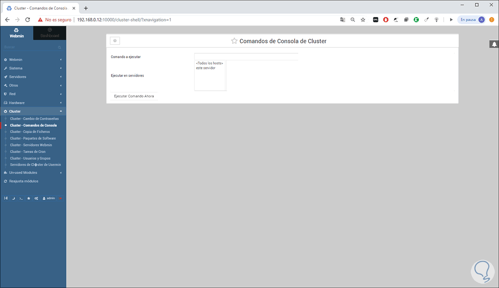This screenshot has height=288, width=499.
Task: Collapse the Cluster menu category
Action: tap(33, 112)
